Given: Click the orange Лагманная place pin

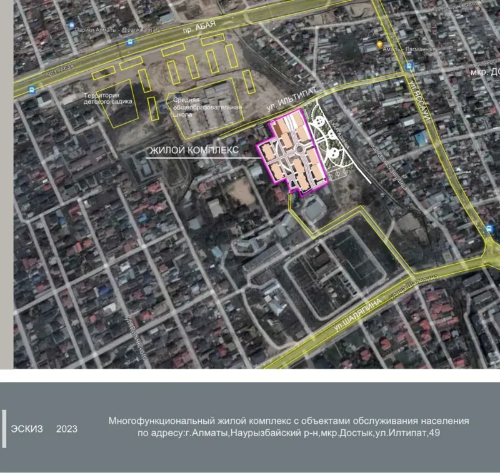Looking at the screenshot, I should point(379,44).
